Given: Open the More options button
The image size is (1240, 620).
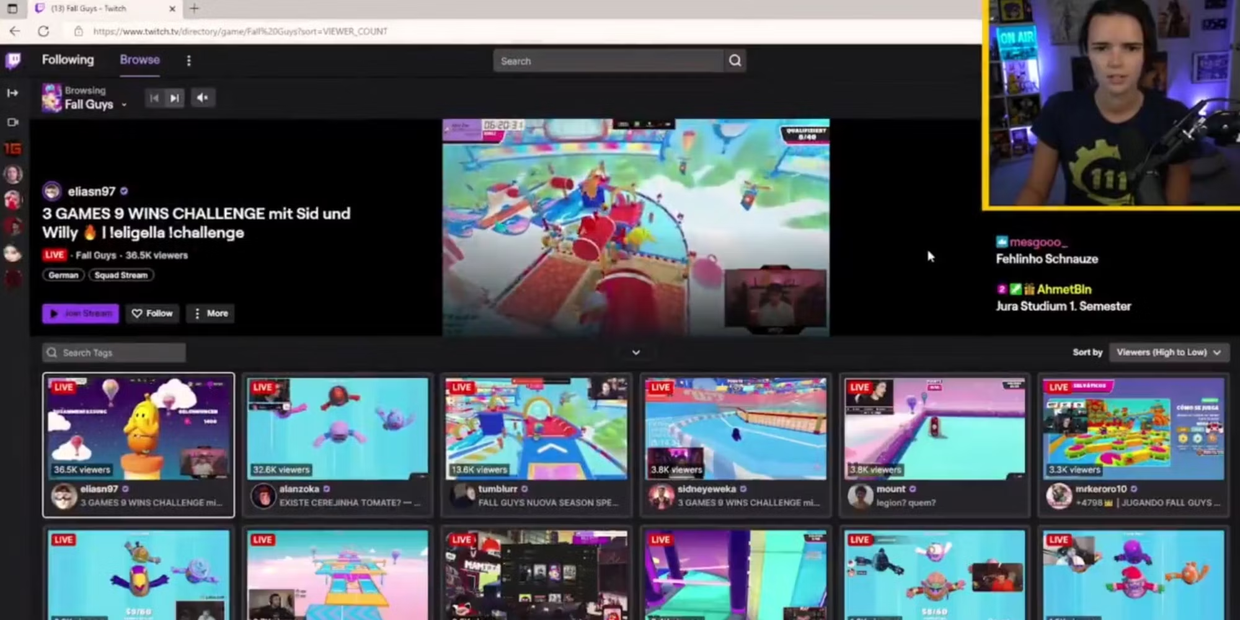Looking at the screenshot, I should coord(211,314).
